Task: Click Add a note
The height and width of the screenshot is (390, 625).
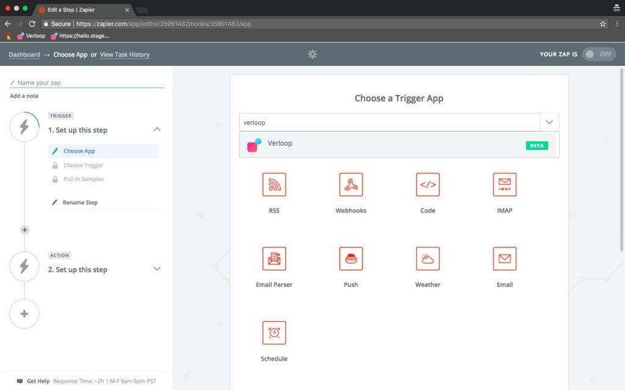Action: click(x=24, y=96)
